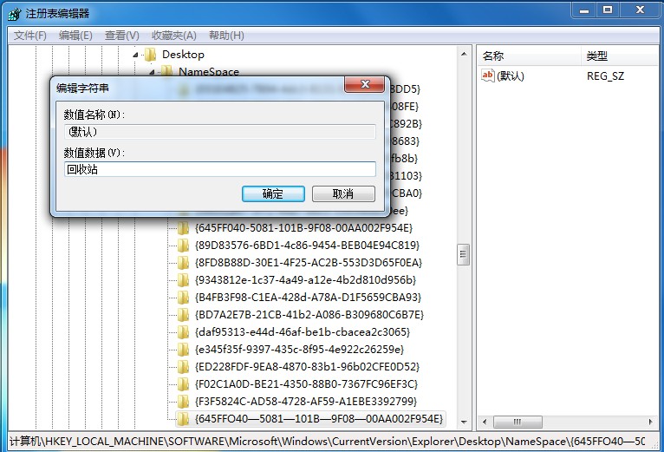
Task: Click the registry path in status bar
Action: (327, 442)
